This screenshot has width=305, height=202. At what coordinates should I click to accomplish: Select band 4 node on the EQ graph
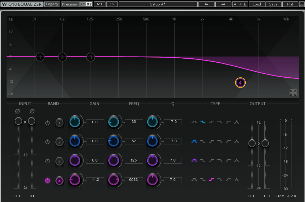(x=240, y=83)
